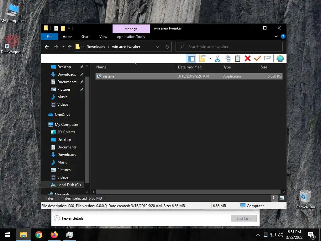Viewport: 321px width, 241px height.
Task: Refresh the win areo tweaker folder
Action: point(167,47)
